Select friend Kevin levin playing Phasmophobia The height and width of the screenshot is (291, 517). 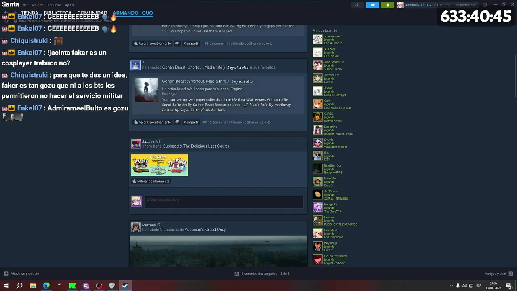tap(328, 234)
